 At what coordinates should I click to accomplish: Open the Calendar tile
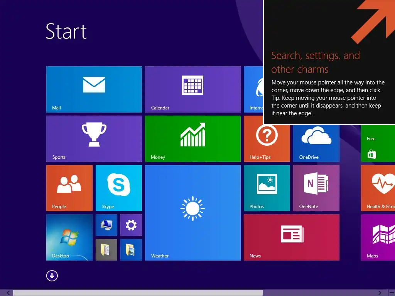click(x=193, y=89)
